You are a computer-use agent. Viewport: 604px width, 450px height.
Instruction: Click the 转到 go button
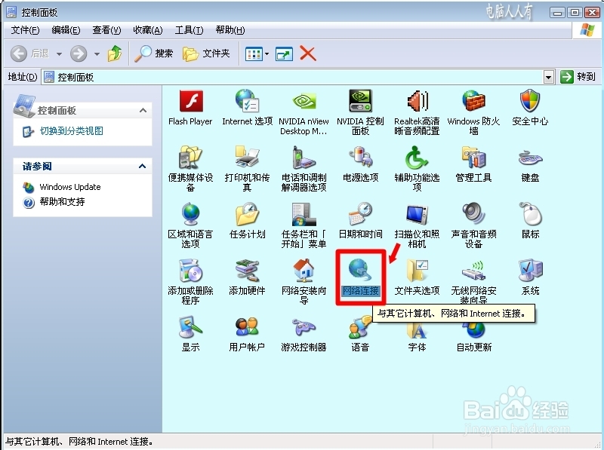(578, 77)
